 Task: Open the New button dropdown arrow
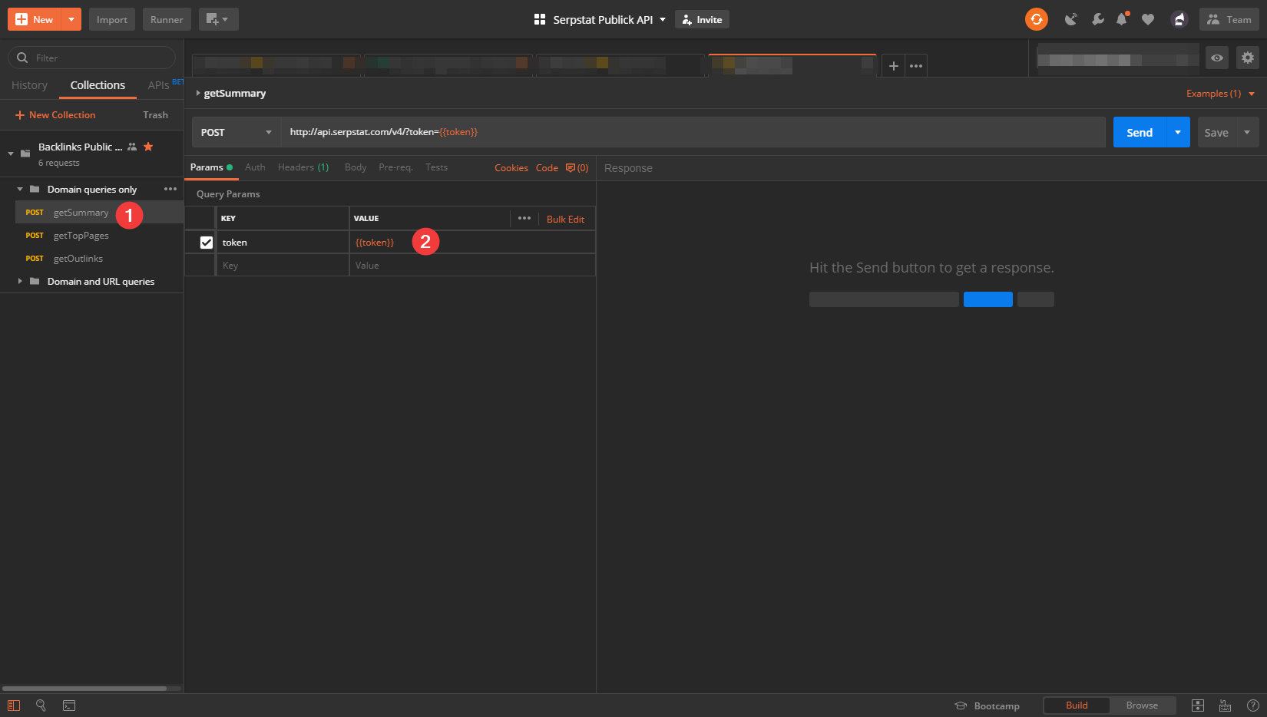[71, 19]
